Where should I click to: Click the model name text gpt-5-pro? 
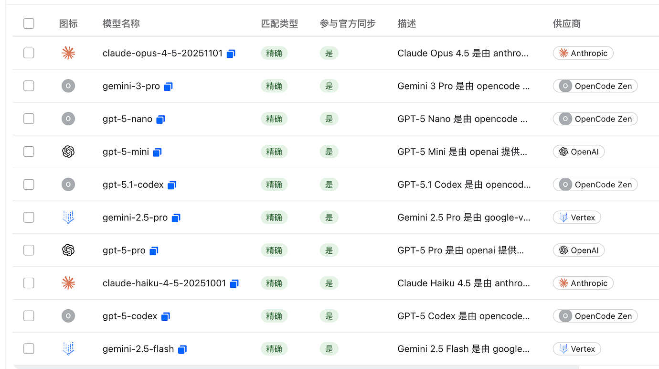click(124, 250)
